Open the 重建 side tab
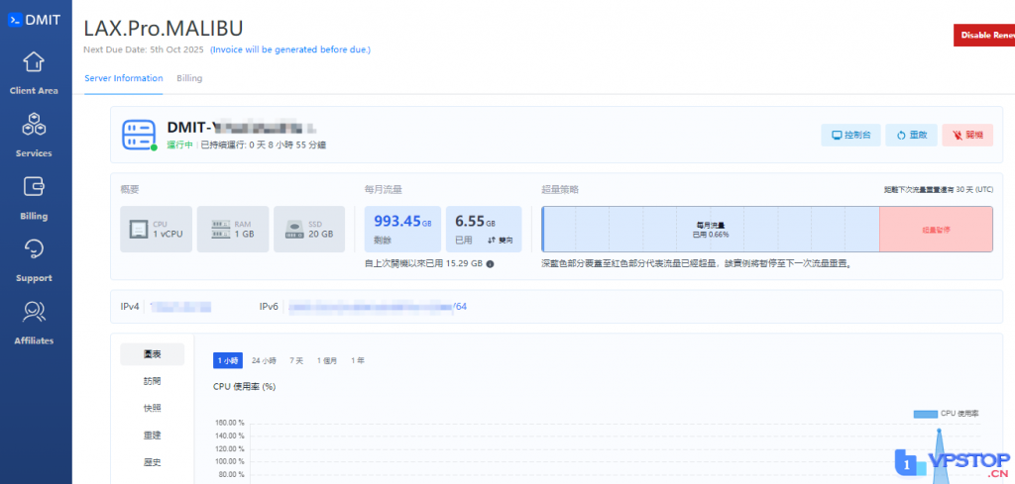Viewport: 1015px width, 484px height. click(152, 435)
